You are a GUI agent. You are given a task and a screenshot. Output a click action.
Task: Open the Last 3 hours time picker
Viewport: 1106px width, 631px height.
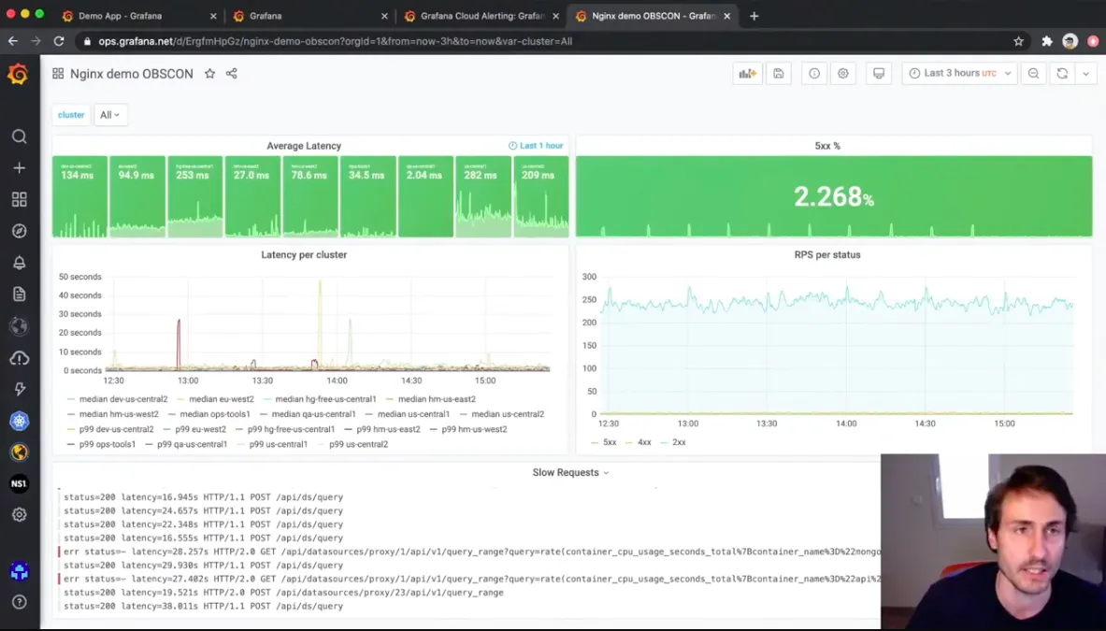tap(959, 73)
